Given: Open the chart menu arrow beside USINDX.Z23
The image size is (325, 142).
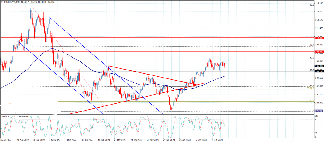Looking at the screenshot, I should [2, 2].
